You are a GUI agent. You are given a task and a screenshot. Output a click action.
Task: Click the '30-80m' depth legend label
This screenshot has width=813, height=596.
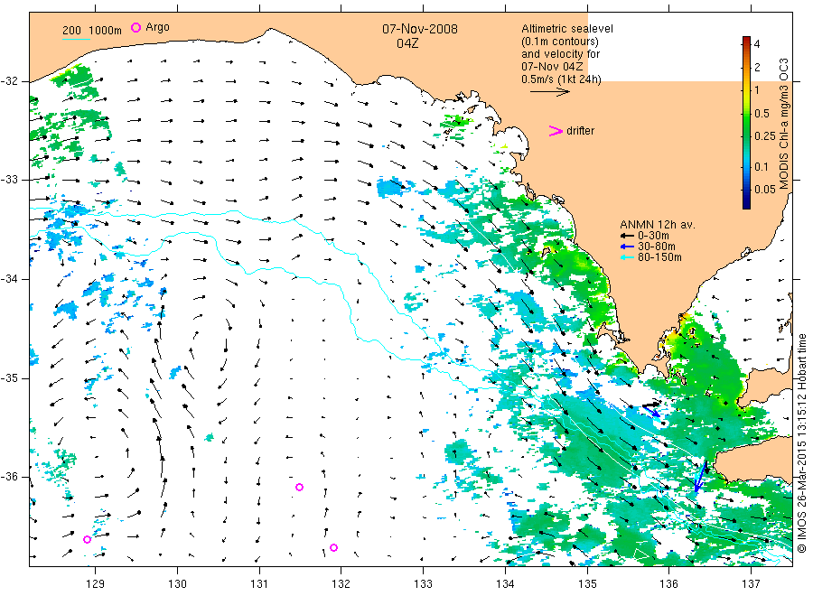coord(657,247)
